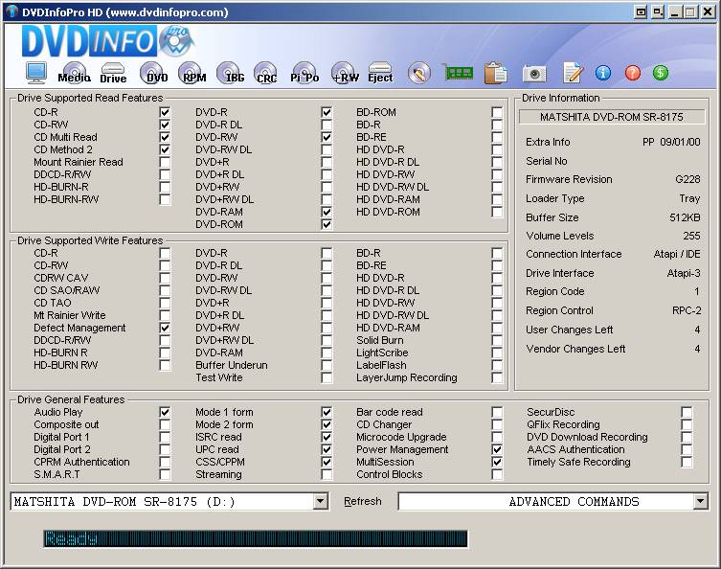The image size is (721, 569).
Task: Open the blue info icon
Action: point(603,73)
